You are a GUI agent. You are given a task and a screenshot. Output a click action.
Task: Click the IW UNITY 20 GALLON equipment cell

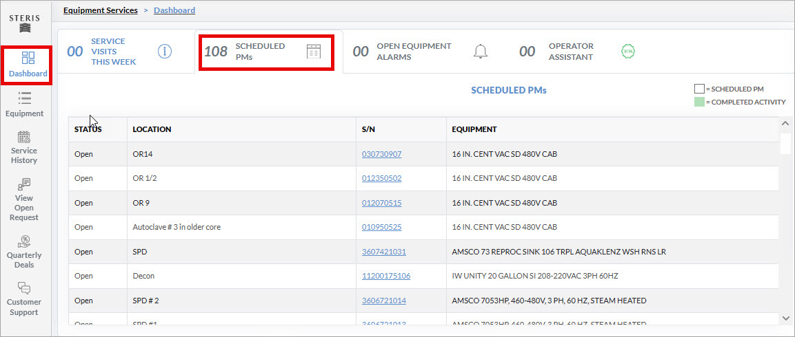[x=612, y=276]
